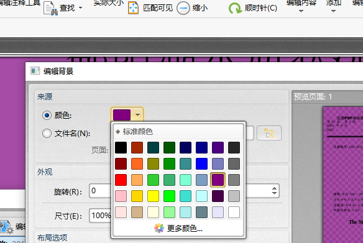This screenshot has width=363, height=243.
Task: Pick the pink color swatch
Action: [121, 196]
